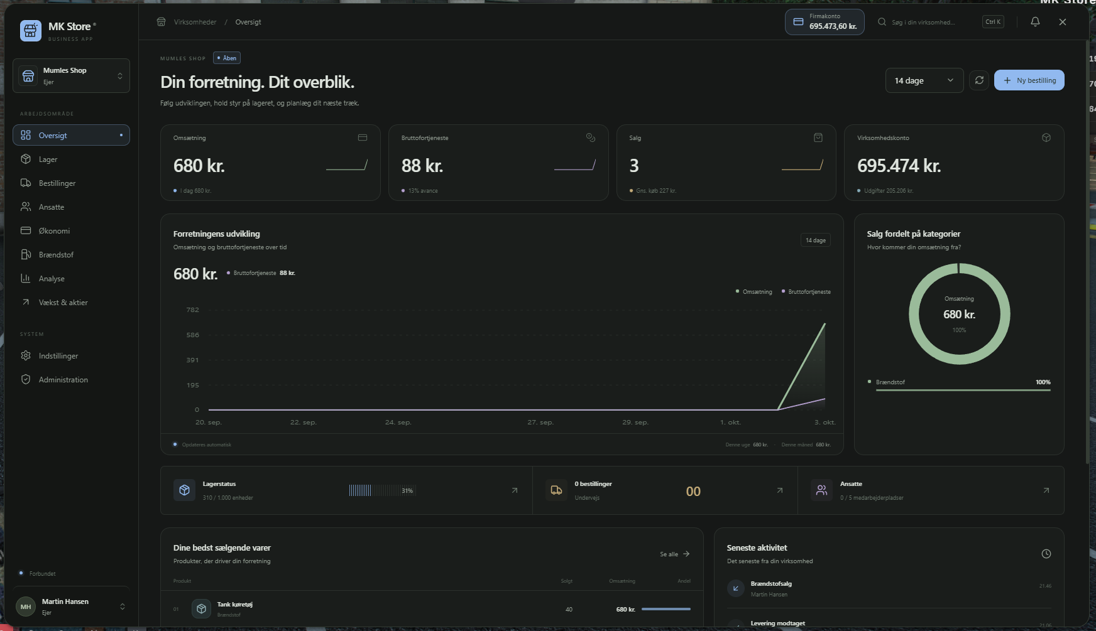Click the Omsætning donut chart
Screen dimensions: 1096x631
[959, 314]
